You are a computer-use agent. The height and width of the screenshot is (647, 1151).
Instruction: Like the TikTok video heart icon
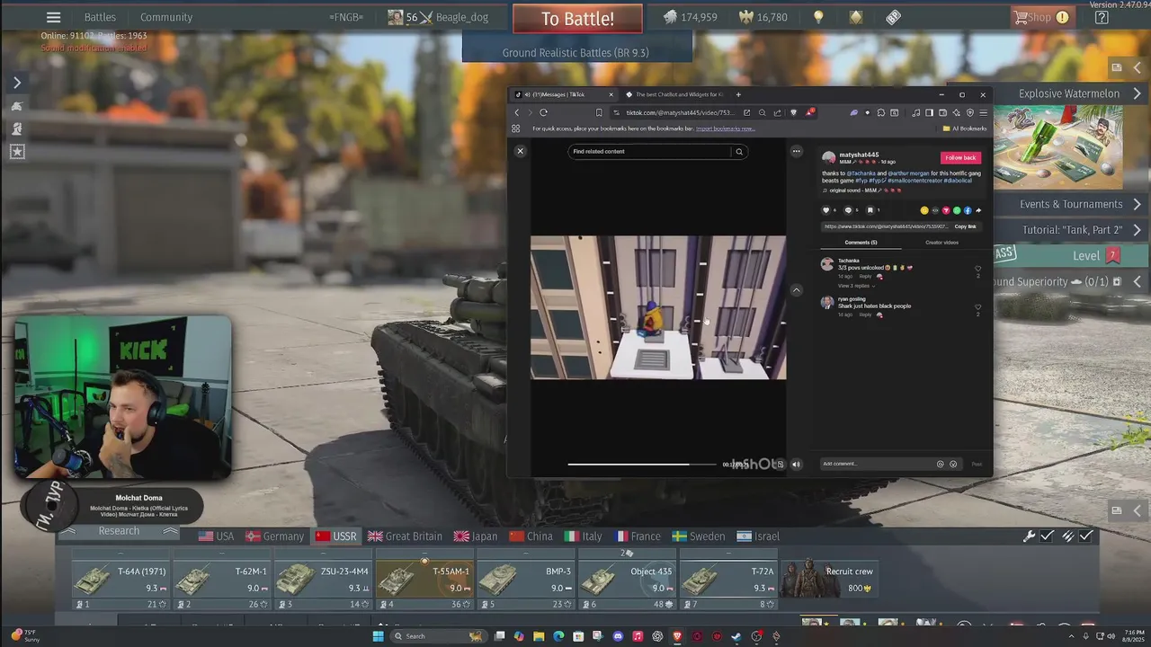click(826, 210)
